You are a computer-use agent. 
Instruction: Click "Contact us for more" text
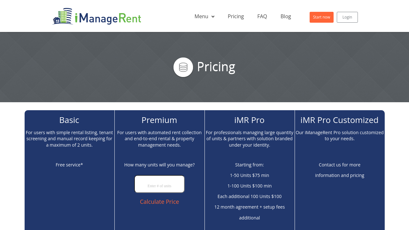point(340,165)
